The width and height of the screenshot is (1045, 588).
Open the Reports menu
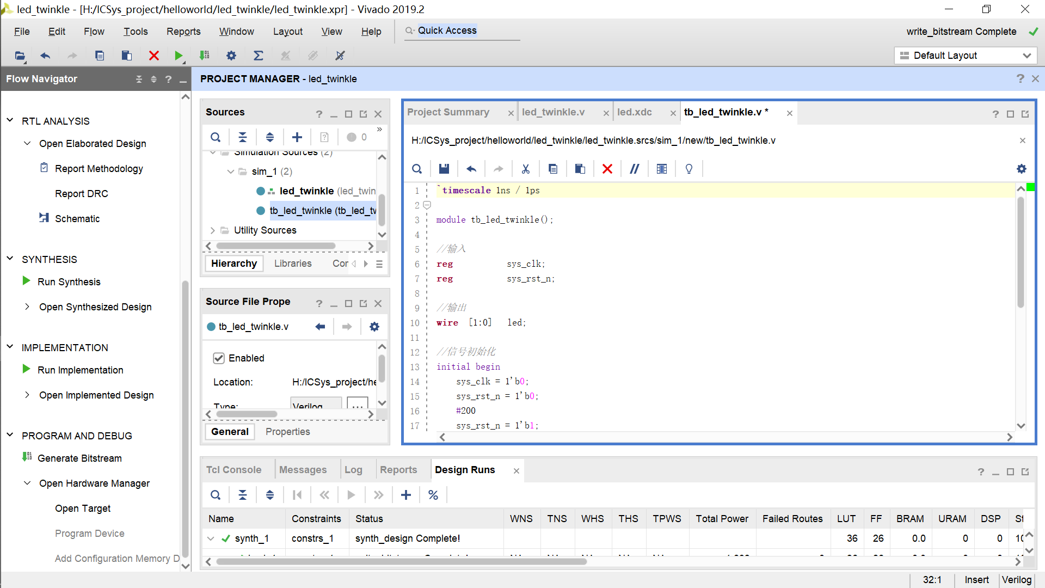coord(183,32)
